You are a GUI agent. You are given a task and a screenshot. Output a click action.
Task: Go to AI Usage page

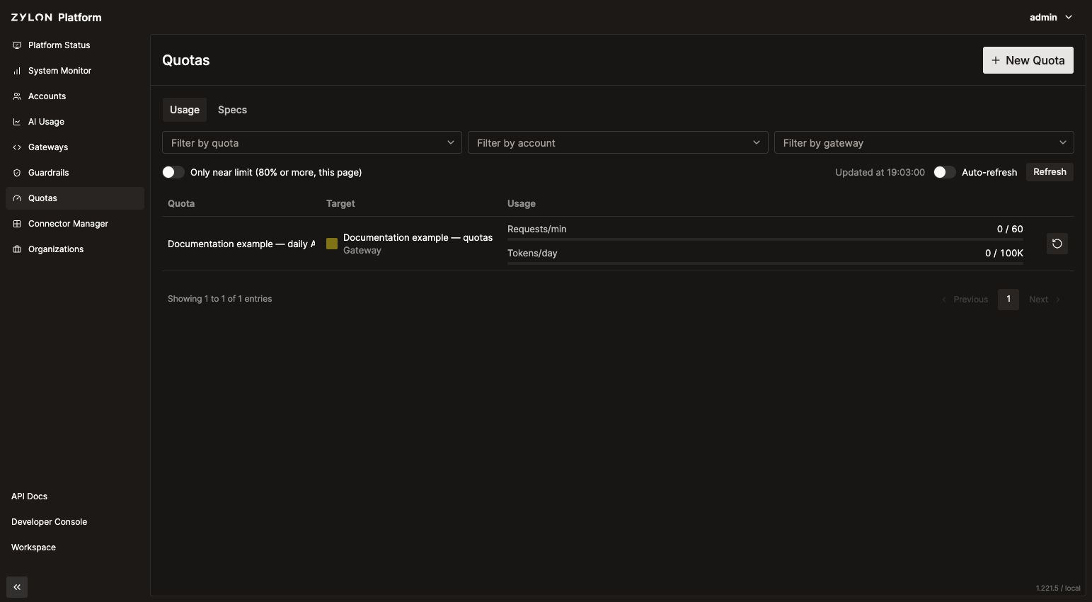point(75,122)
